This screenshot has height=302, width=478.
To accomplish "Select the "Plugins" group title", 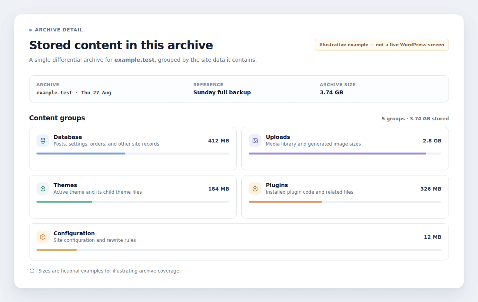I will pyautogui.click(x=277, y=185).
